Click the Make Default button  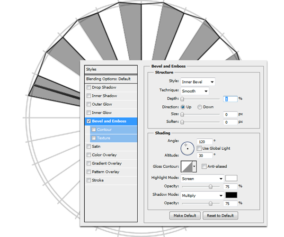coord(184,216)
